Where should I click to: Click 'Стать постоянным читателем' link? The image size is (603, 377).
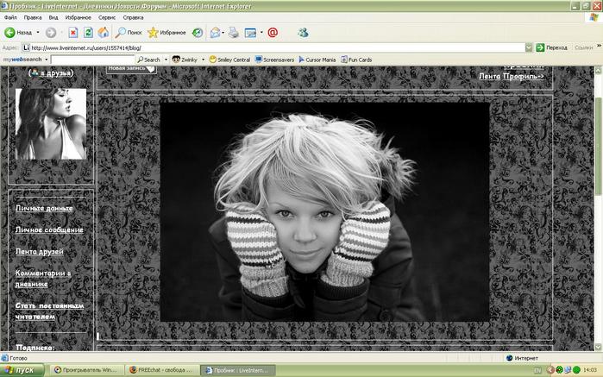click(x=50, y=311)
